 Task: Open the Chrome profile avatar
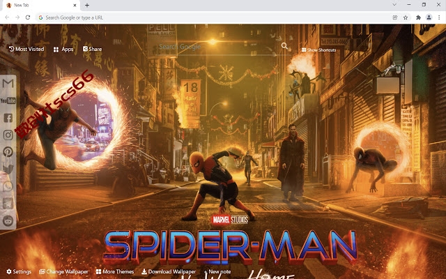click(x=429, y=17)
